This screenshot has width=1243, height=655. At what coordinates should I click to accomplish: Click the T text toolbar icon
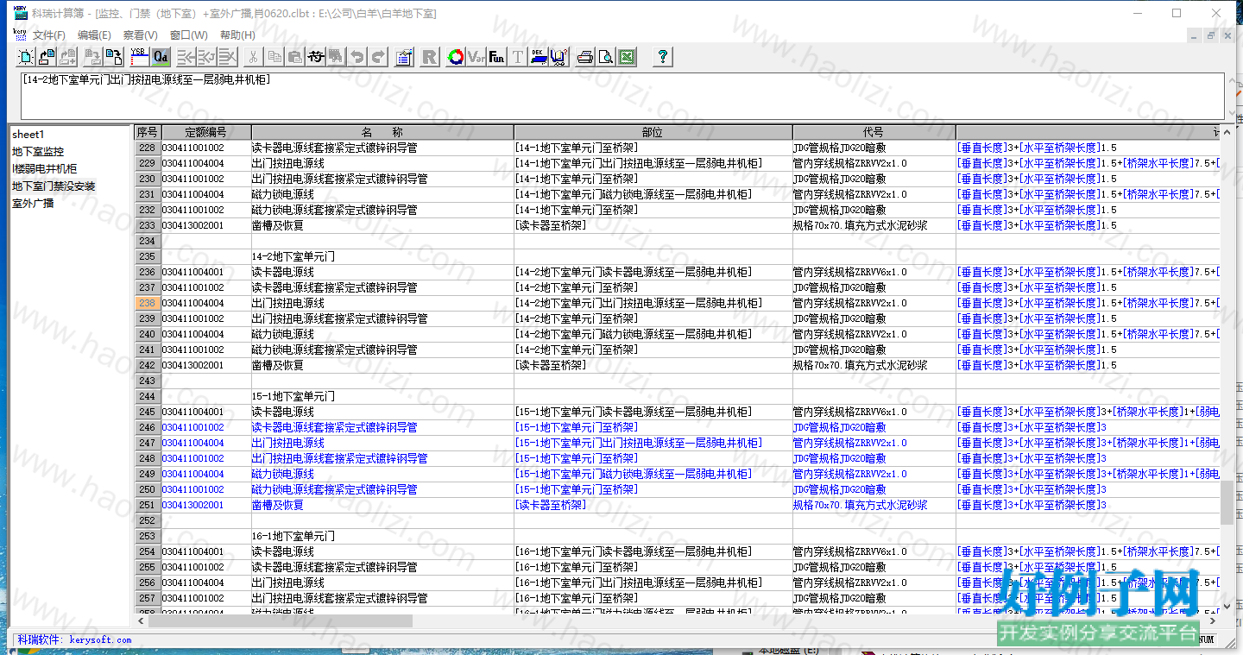click(x=517, y=57)
